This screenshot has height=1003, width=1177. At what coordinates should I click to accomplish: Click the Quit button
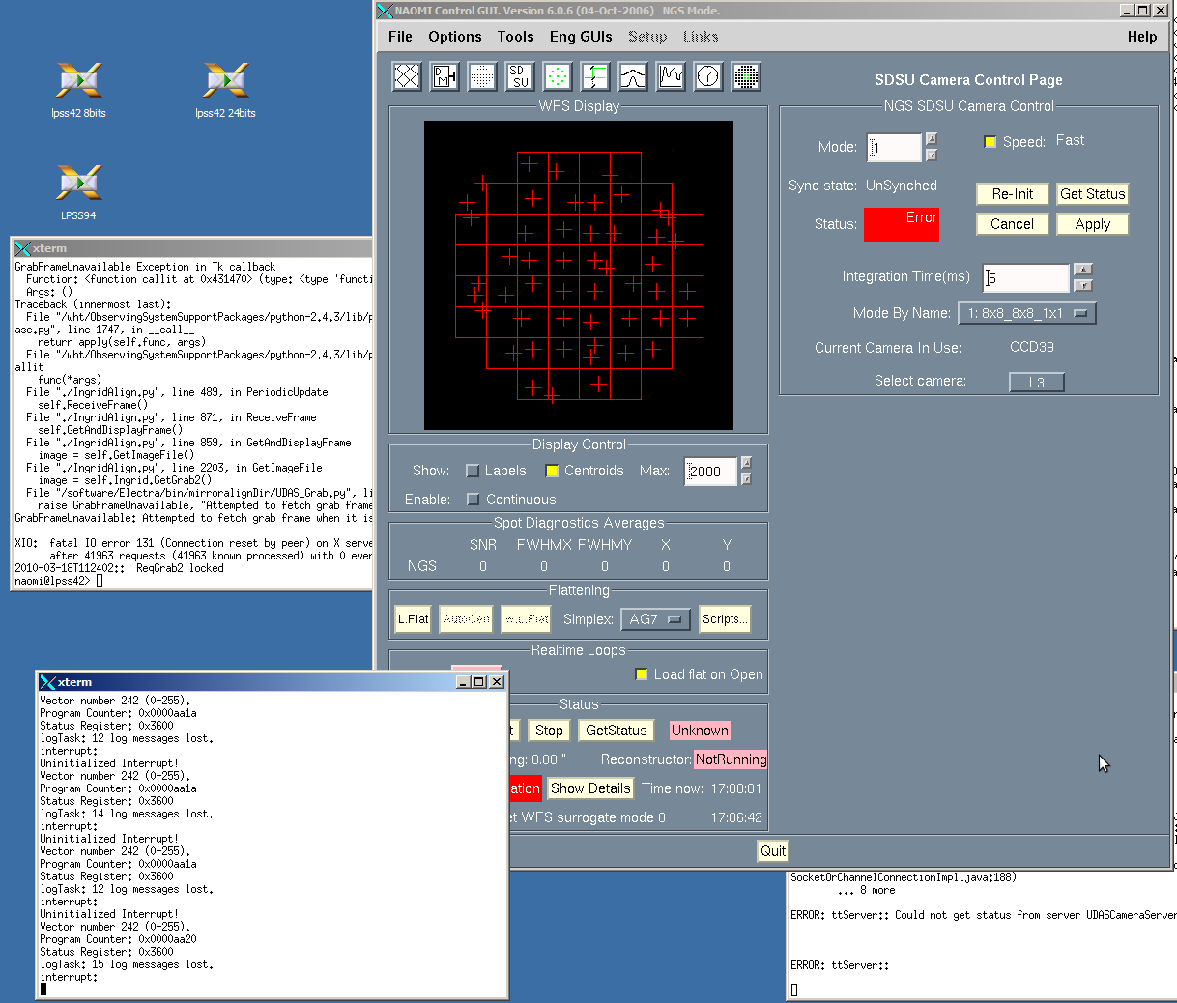point(773,851)
